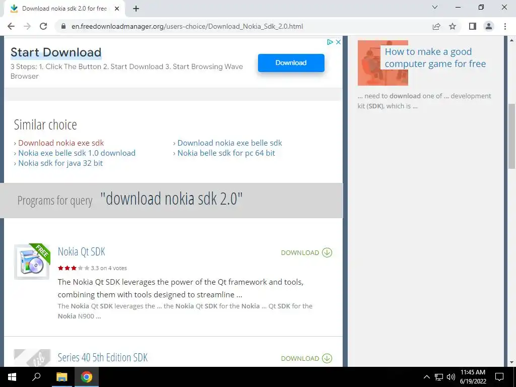The height and width of the screenshot is (387, 516).
Task: Show hidden system tray icons
Action: tap(426, 377)
